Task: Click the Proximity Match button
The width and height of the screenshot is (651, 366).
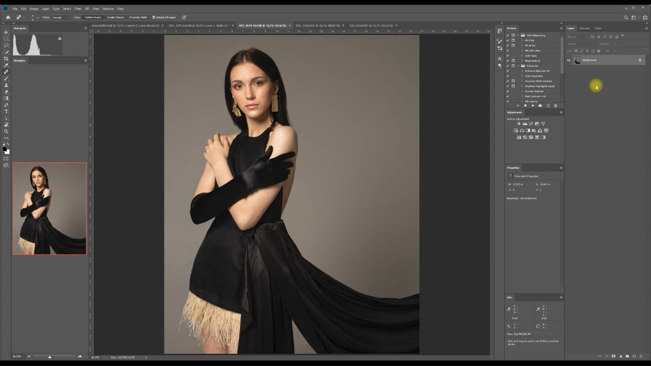Action: pyautogui.click(x=137, y=17)
